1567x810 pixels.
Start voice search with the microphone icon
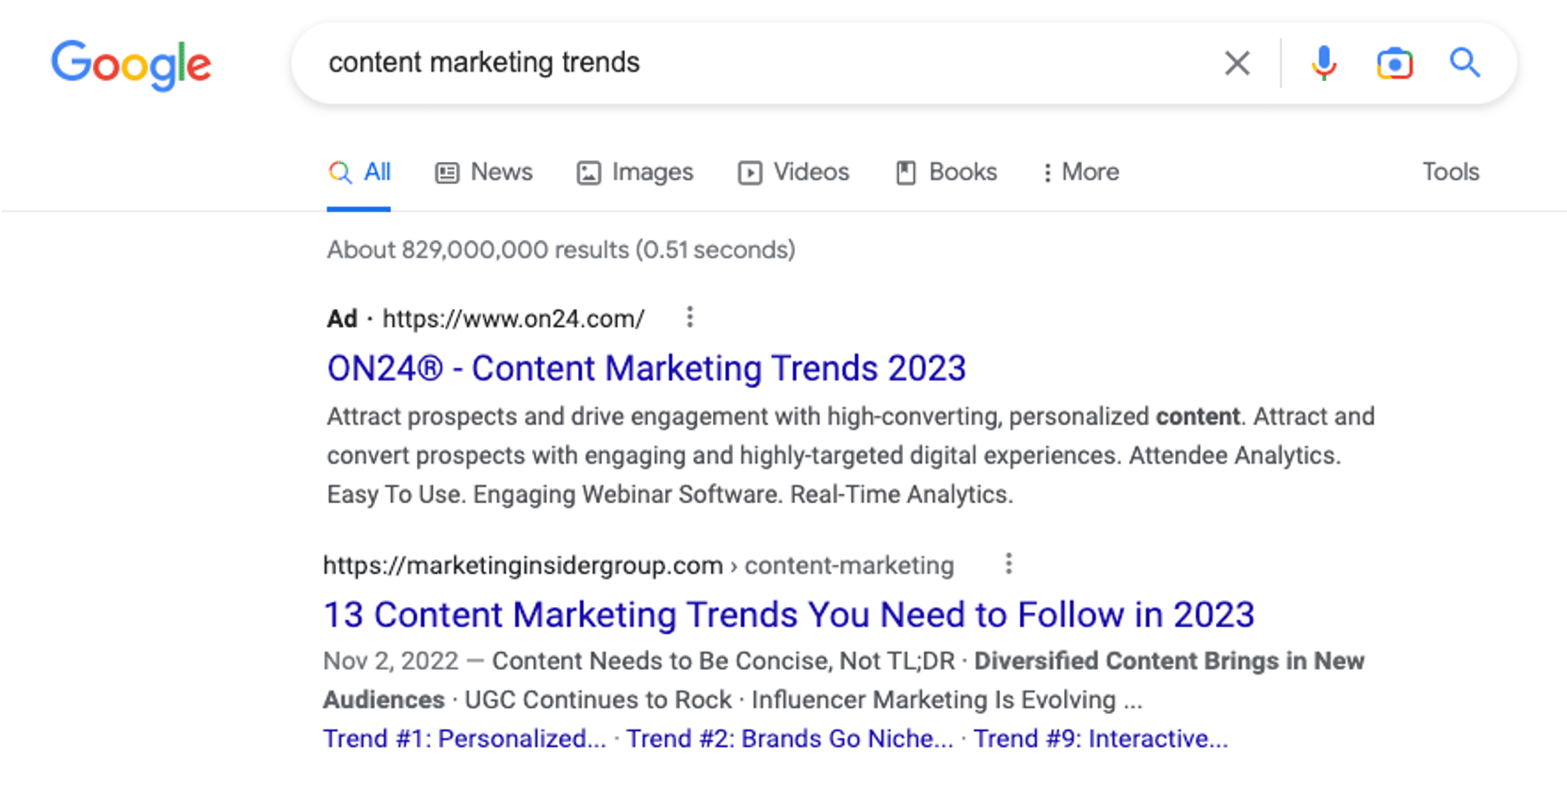coord(1323,63)
